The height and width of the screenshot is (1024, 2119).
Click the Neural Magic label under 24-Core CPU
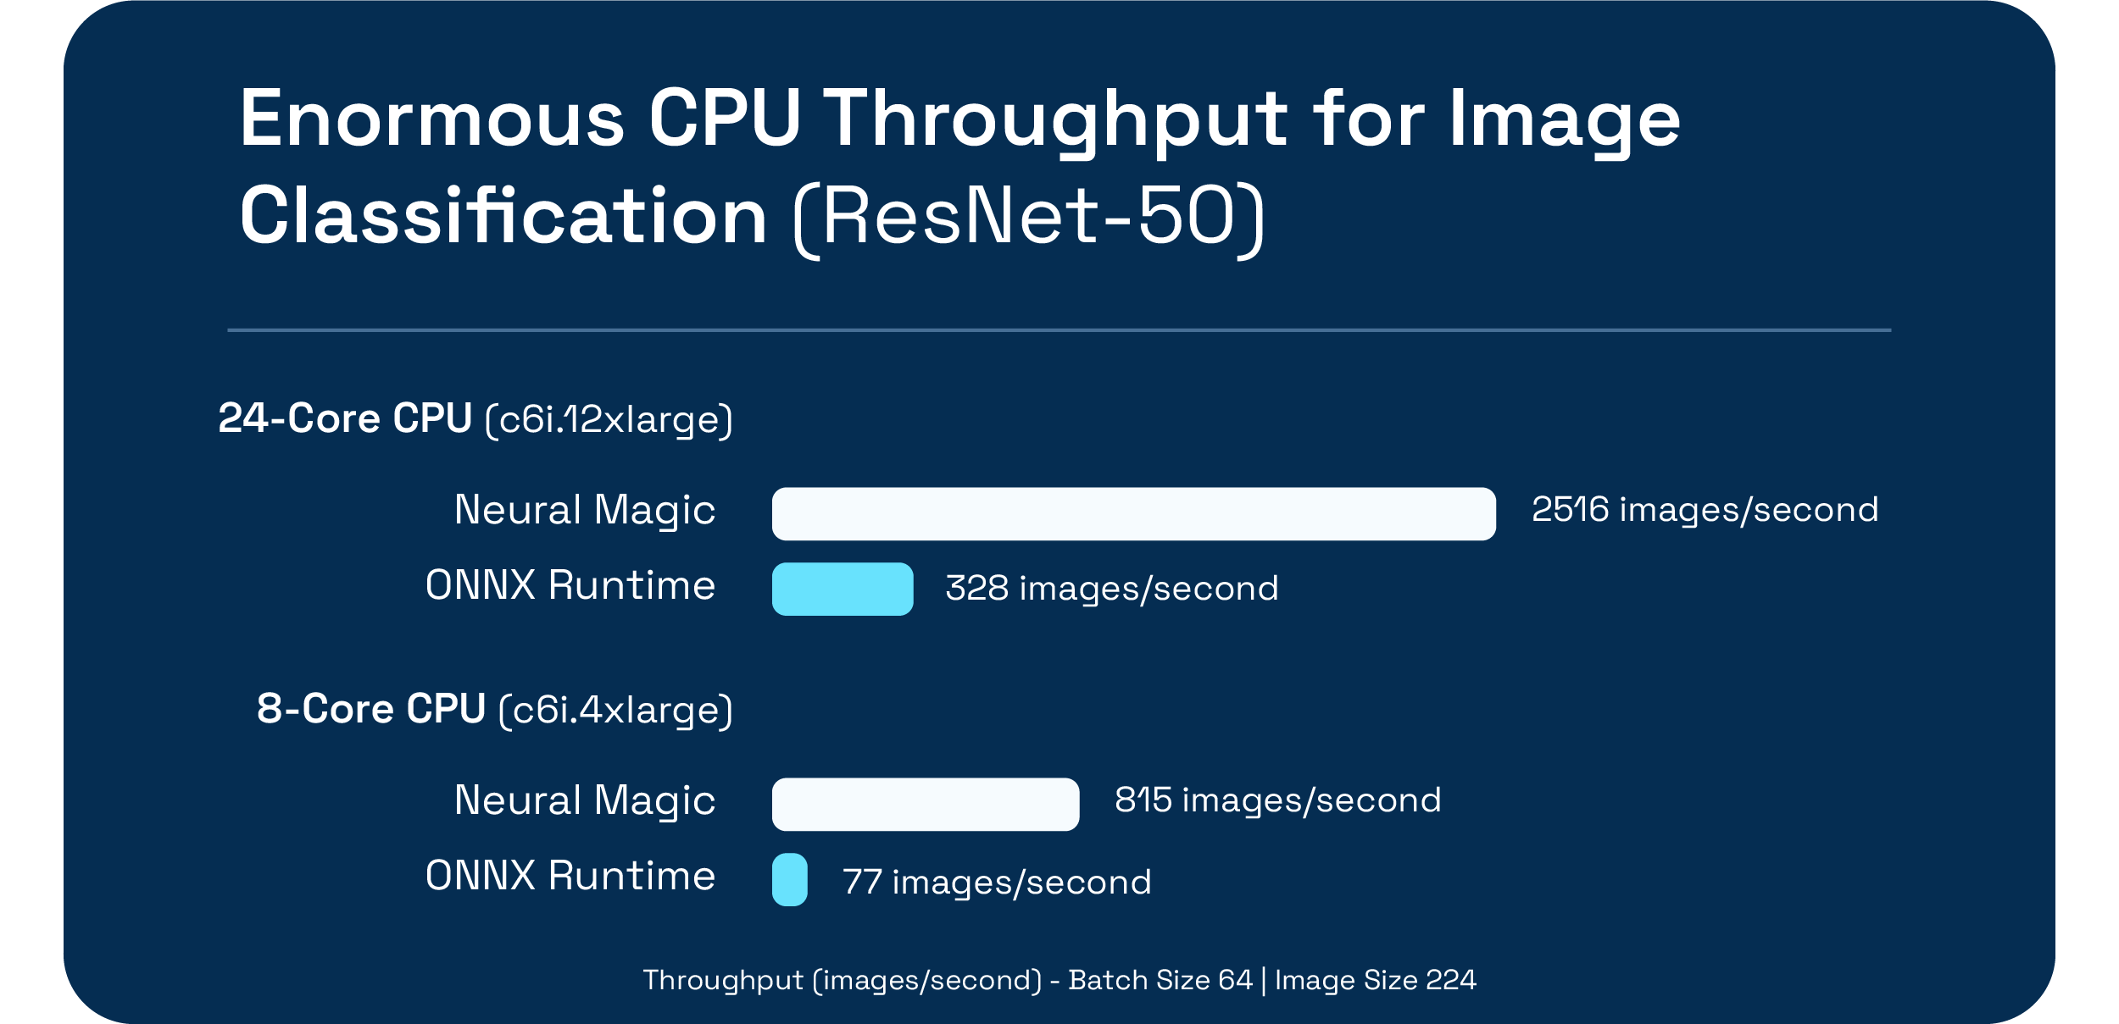[585, 512]
